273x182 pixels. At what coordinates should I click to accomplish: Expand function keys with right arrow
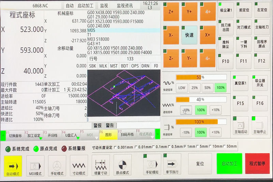tap(157, 134)
